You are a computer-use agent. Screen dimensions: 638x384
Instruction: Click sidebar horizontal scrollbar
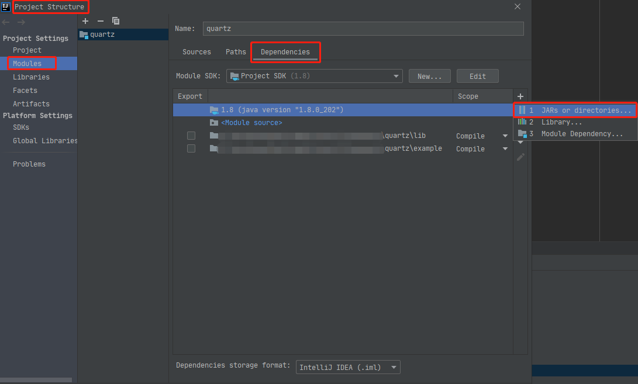tap(36, 380)
